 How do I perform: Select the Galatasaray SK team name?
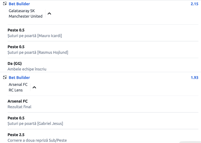22,11
